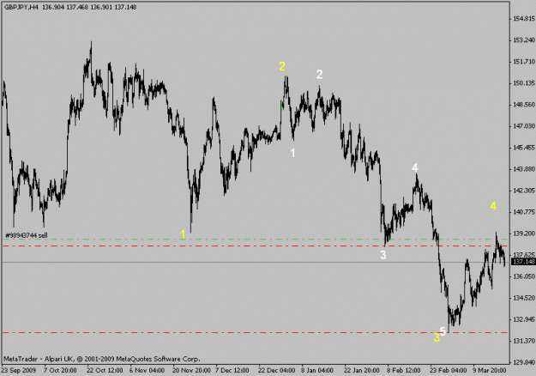
Task: Select the yellow wave label 1
Action: pos(183,234)
